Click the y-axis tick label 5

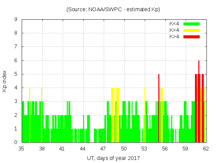(x=16, y=74)
